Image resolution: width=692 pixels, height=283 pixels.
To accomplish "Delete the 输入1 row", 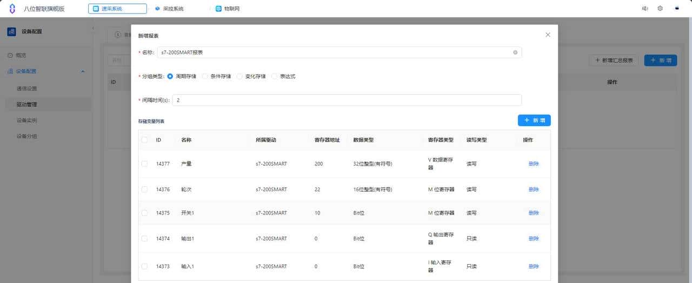I will [534, 266].
